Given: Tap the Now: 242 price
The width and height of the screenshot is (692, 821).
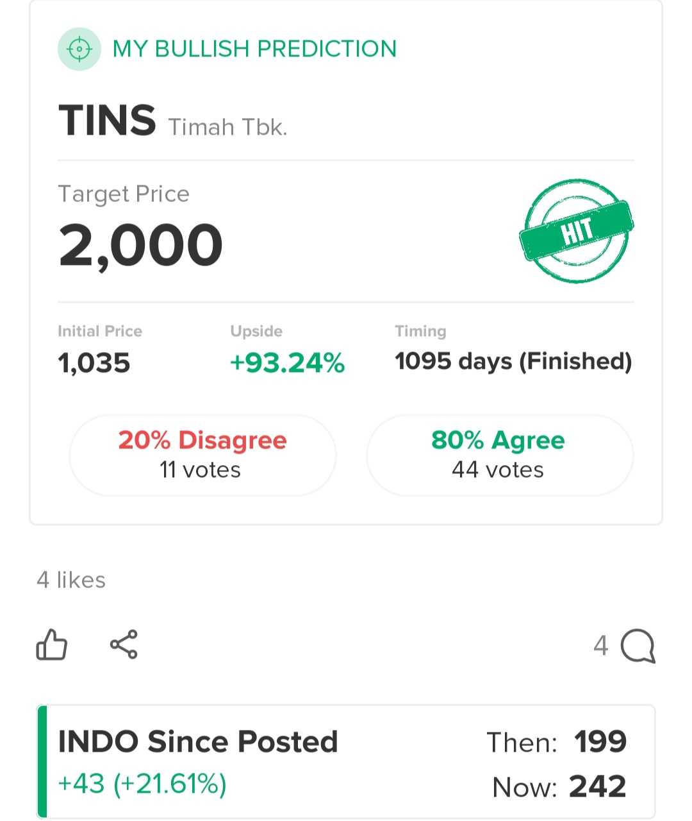Looking at the screenshot, I should 559,786.
